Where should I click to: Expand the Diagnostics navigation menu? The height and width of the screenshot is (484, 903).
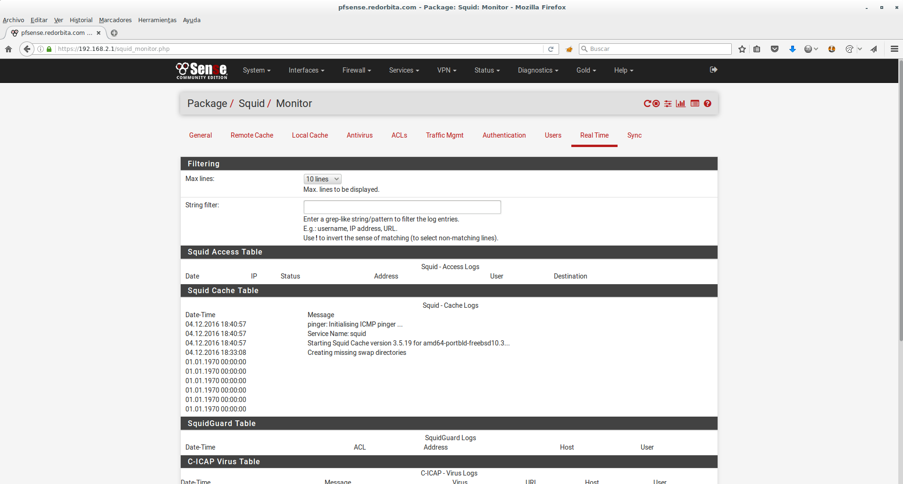538,70
